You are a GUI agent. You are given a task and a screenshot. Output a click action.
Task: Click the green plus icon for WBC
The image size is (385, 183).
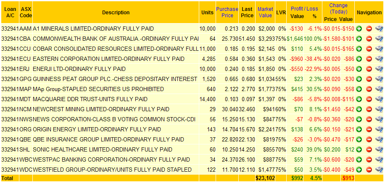pyautogui.click(x=359, y=159)
